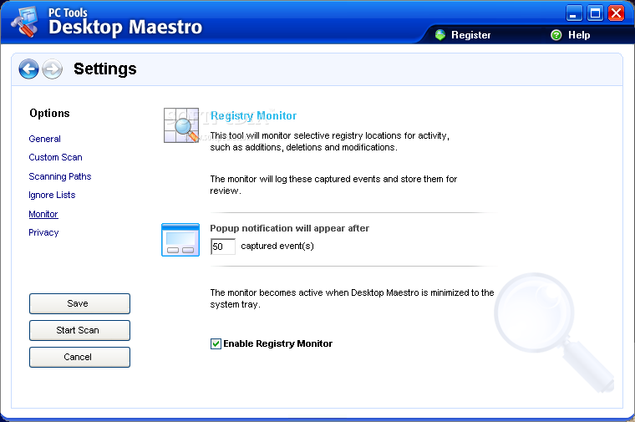Minimize the Desktop Maestro window
The width and height of the screenshot is (635, 422).
pyautogui.click(x=574, y=13)
